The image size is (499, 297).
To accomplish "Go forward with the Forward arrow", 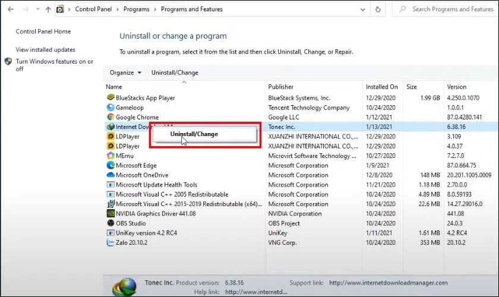I will coord(26,10).
